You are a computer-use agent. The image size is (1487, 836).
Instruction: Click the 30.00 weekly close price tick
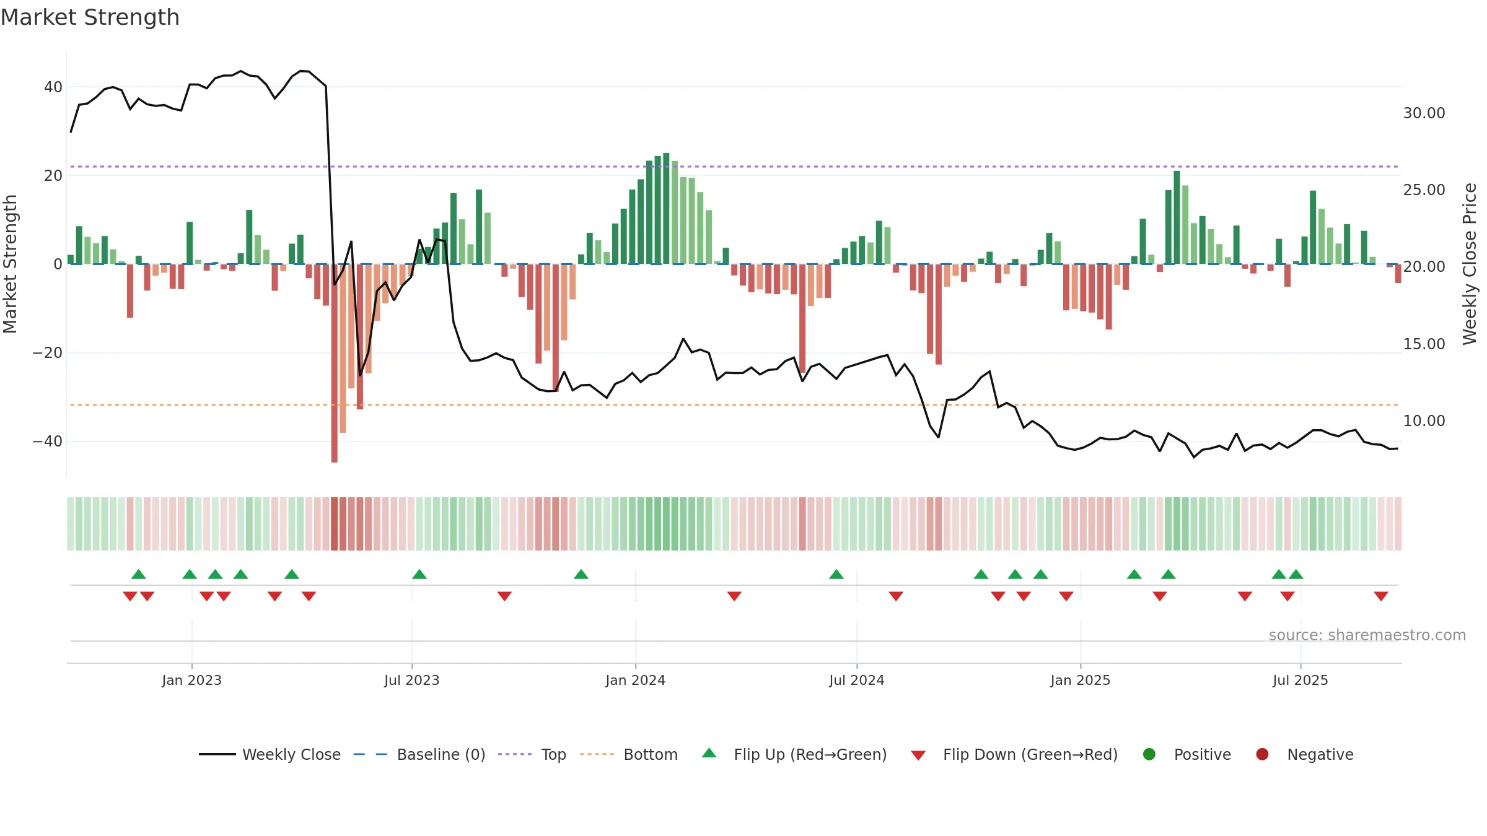(x=1424, y=113)
